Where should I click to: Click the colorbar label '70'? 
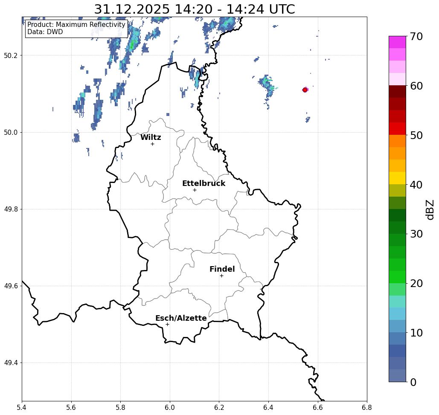pos(416,36)
